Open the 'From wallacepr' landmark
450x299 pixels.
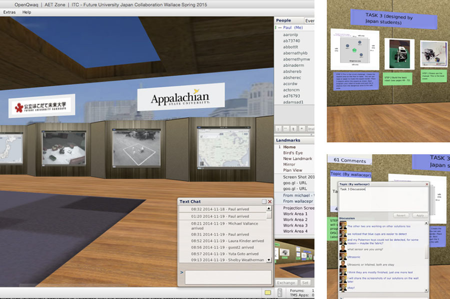298,201
